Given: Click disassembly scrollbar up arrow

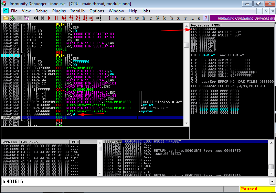Looking at the screenshot, I should [187, 25].
